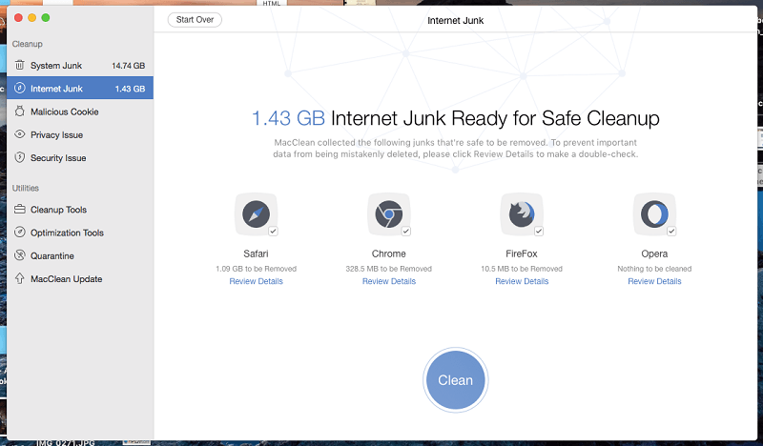Click the Internet Junk compass icon
Viewport: 763px width, 446px height.
pyautogui.click(x=19, y=88)
